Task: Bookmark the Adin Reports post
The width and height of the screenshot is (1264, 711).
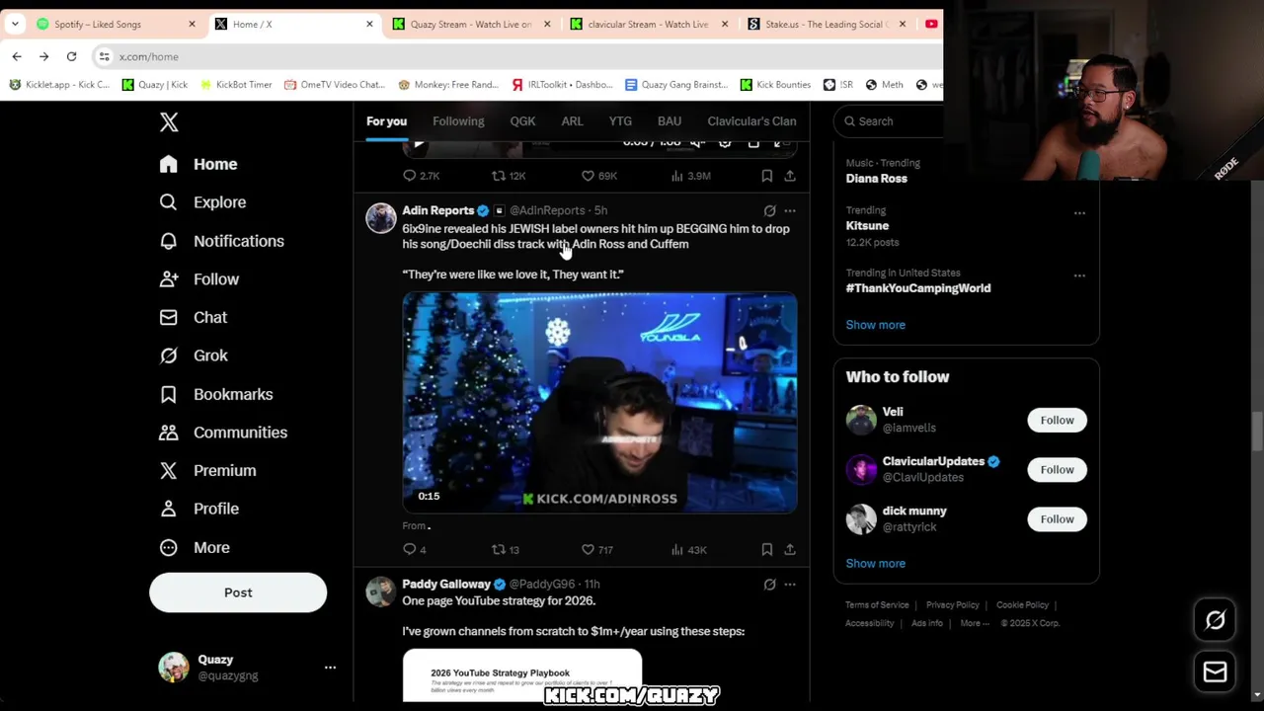Action: point(766,550)
